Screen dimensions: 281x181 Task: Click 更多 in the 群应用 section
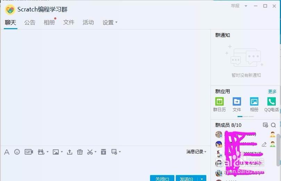[272, 92]
